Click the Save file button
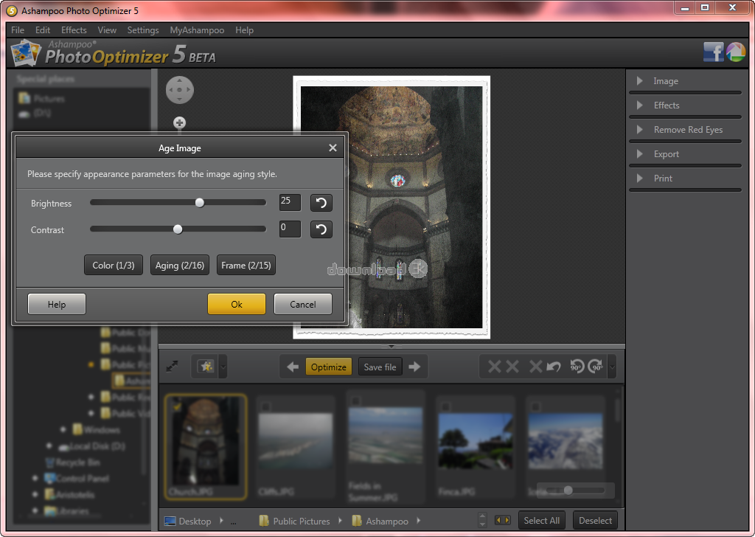Screen dimensions: 755x537 point(380,367)
